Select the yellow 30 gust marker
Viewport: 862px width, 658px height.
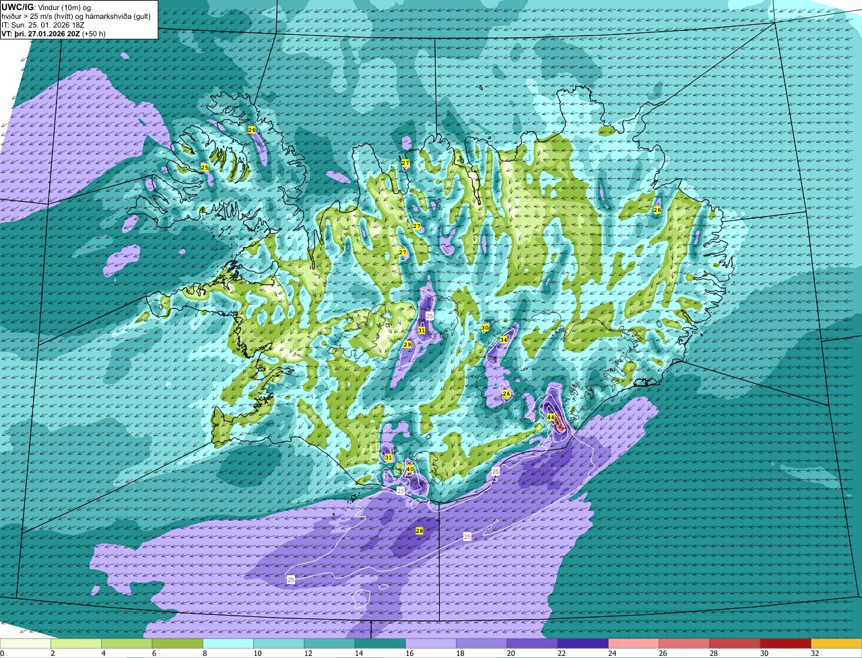pos(485,328)
